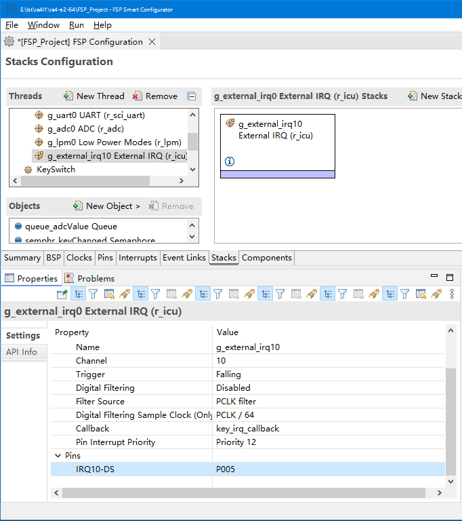
Task: Select the Properties view tab
Action: [x=31, y=278]
